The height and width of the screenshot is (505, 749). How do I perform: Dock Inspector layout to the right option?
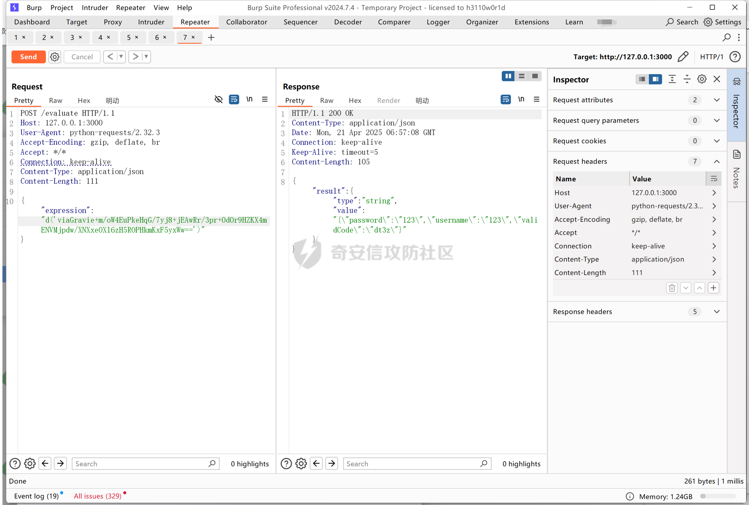pyautogui.click(x=655, y=79)
